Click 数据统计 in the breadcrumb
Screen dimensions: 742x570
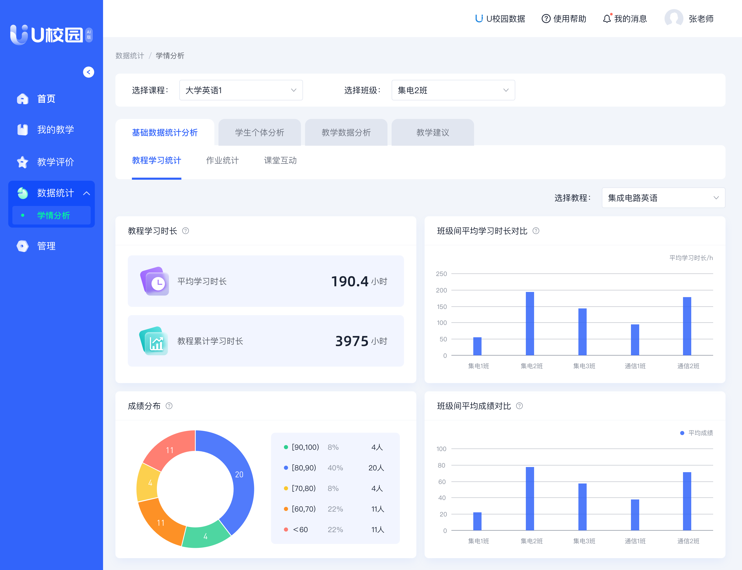[x=130, y=56]
